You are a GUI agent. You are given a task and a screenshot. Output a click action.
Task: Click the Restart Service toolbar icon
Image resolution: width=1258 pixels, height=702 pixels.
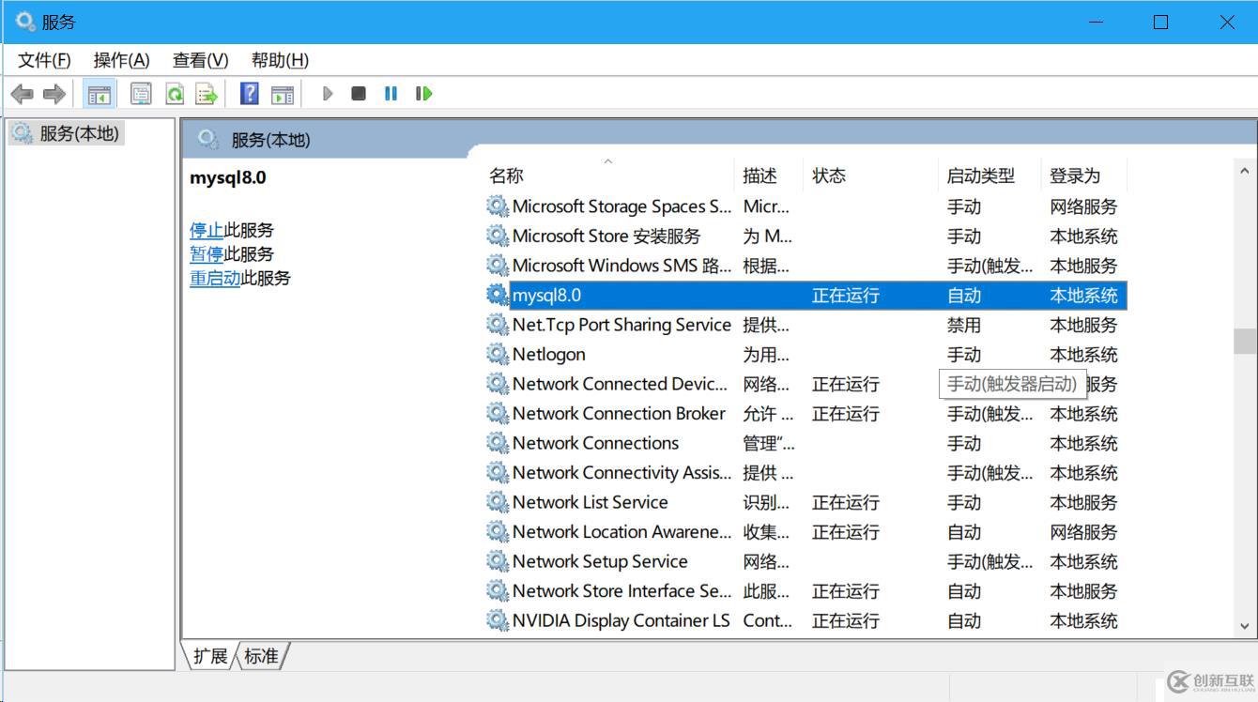(x=424, y=94)
